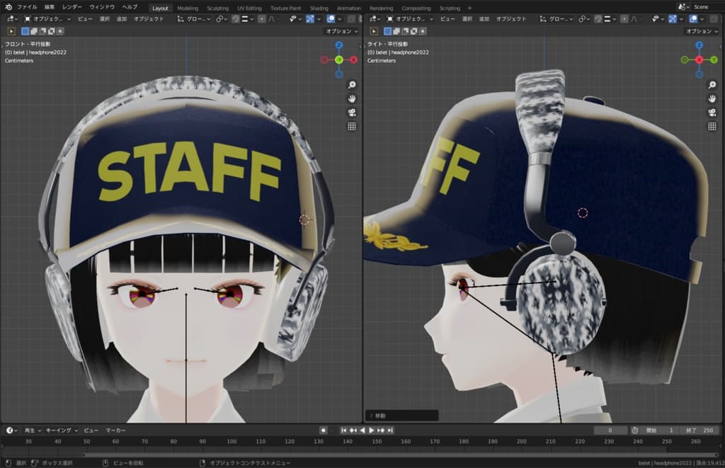Viewport: 725px width, 468px height.
Task: Click the zoom magnifier icon in left viewport
Action: (x=352, y=85)
